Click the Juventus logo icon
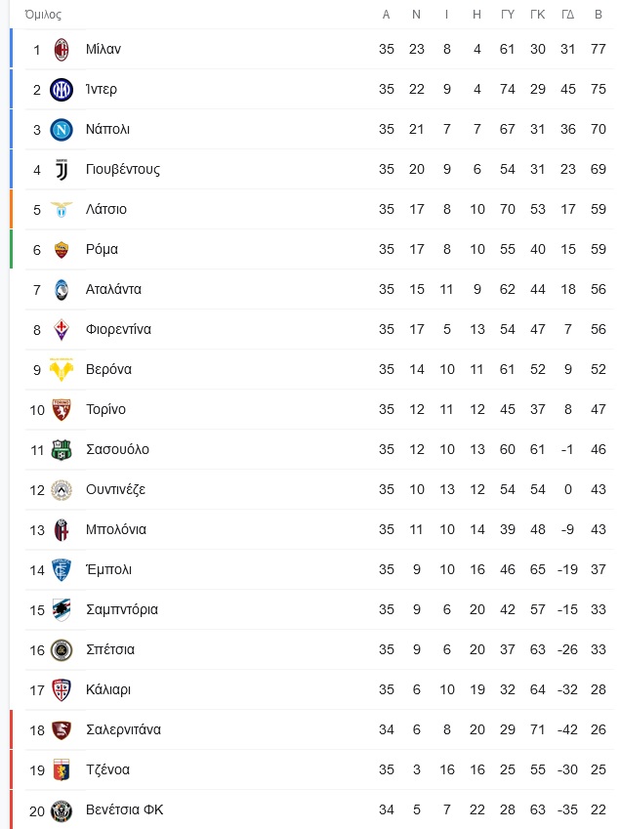This screenshot has height=829, width=620. (x=62, y=170)
